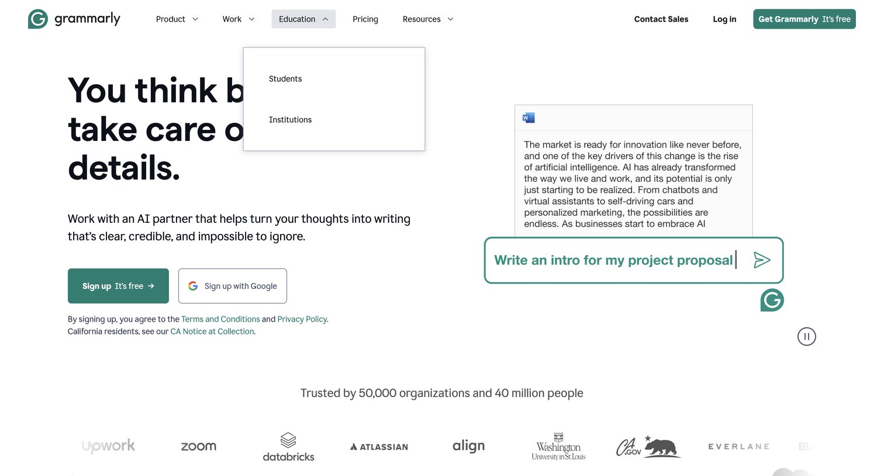This screenshot has height=476, width=884.
Task: Click the 'Write an intro' prompt field
Action: [x=634, y=260]
